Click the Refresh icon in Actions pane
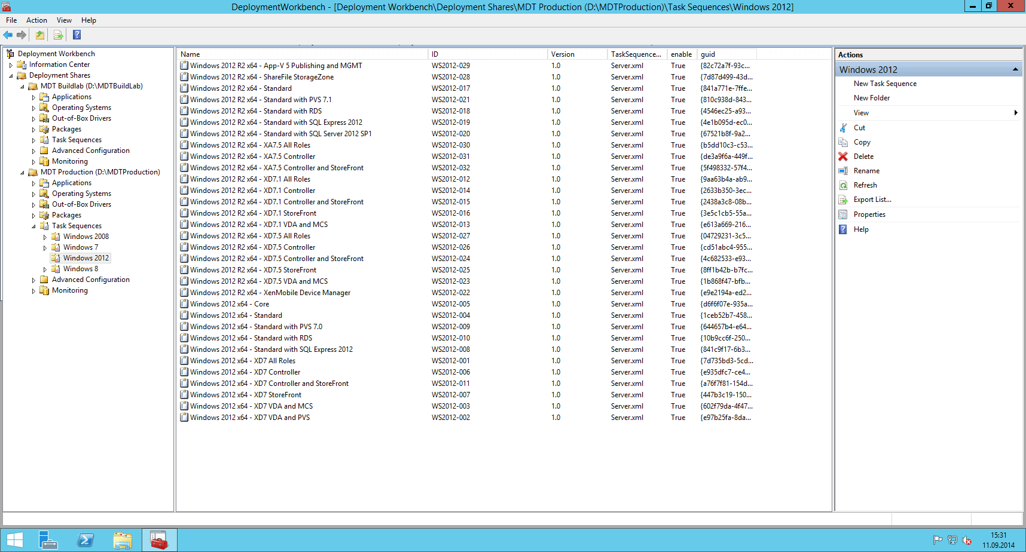Viewport: 1026px width, 552px height. pos(843,185)
